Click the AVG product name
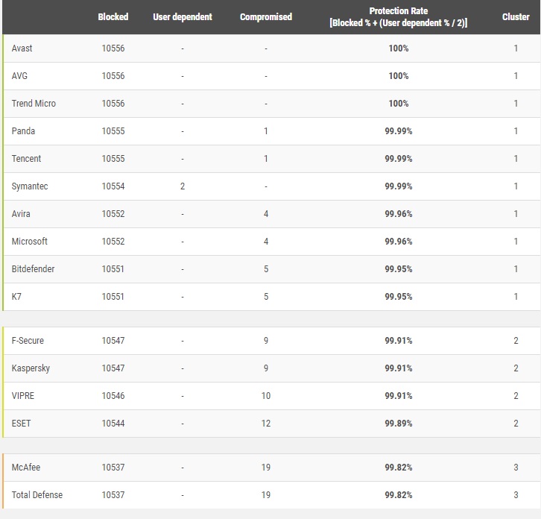 pyautogui.click(x=19, y=76)
